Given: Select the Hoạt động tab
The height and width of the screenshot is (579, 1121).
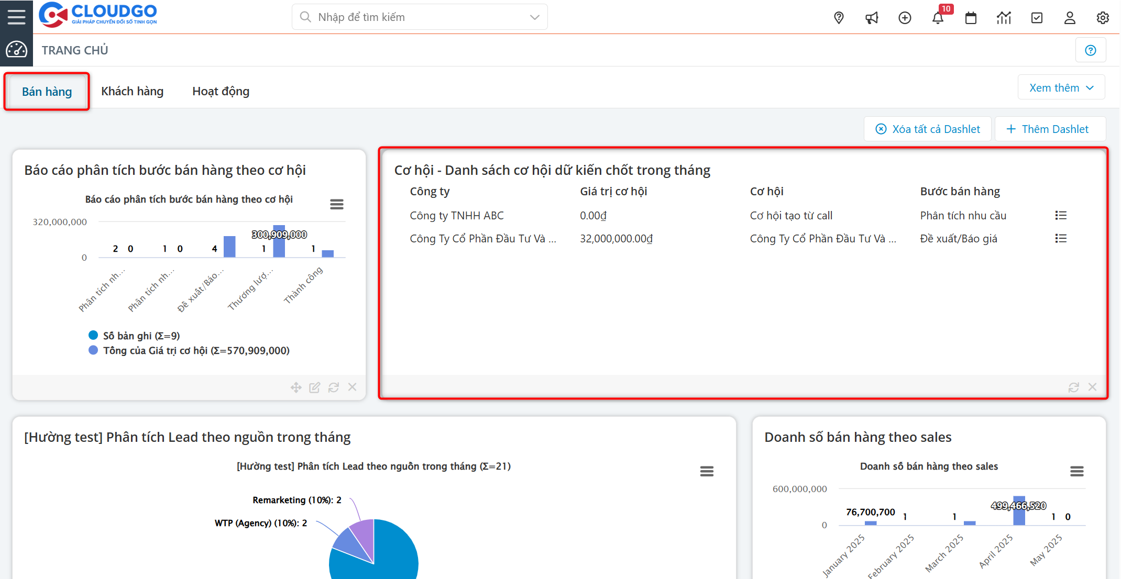Looking at the screenshot, I should pos(221,91).
